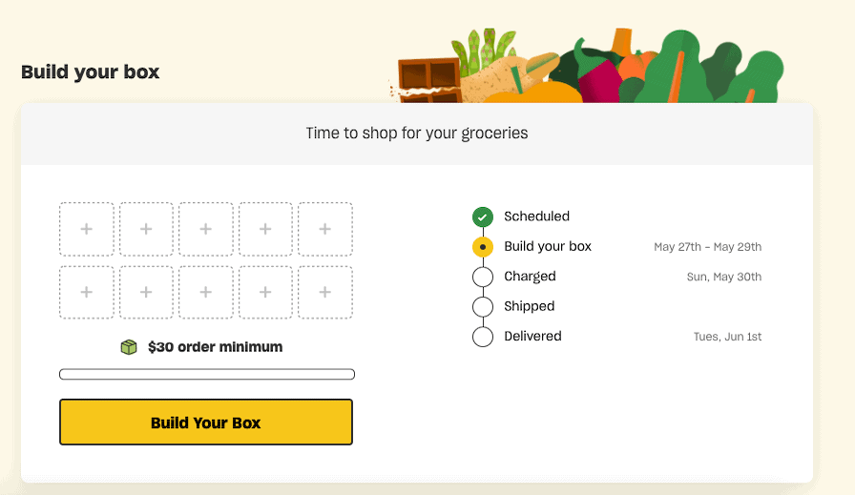Click the first empty plus slot in top row
Viewport: 855px width, 495px height.
pyautogui.click(x=86, y=229)
